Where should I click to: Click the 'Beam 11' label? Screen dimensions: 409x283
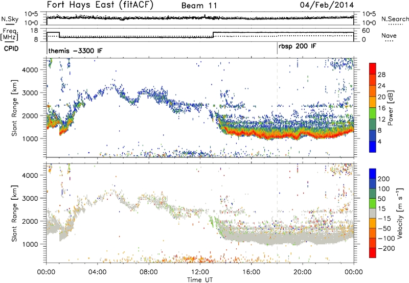[199, 6]
